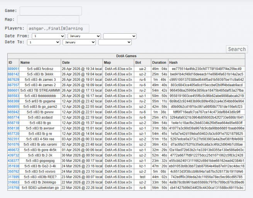
Task: Open game ID 658719 link
Action: pos(14,123)
